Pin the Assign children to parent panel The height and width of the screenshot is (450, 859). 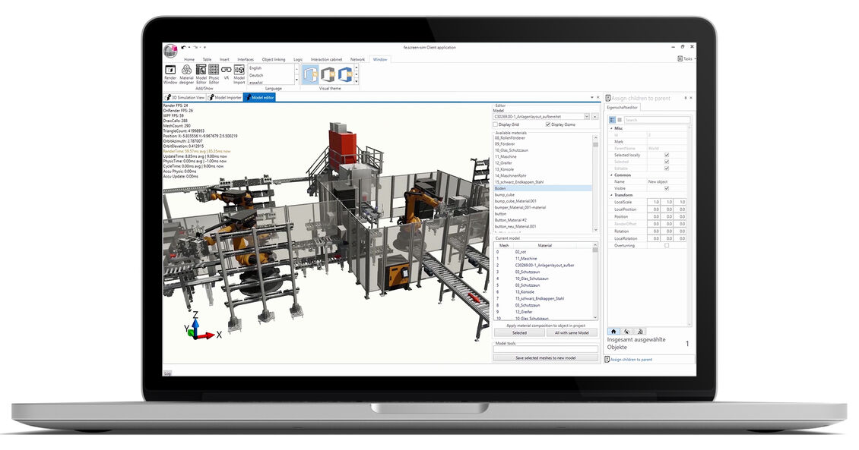tap(686, 98)
